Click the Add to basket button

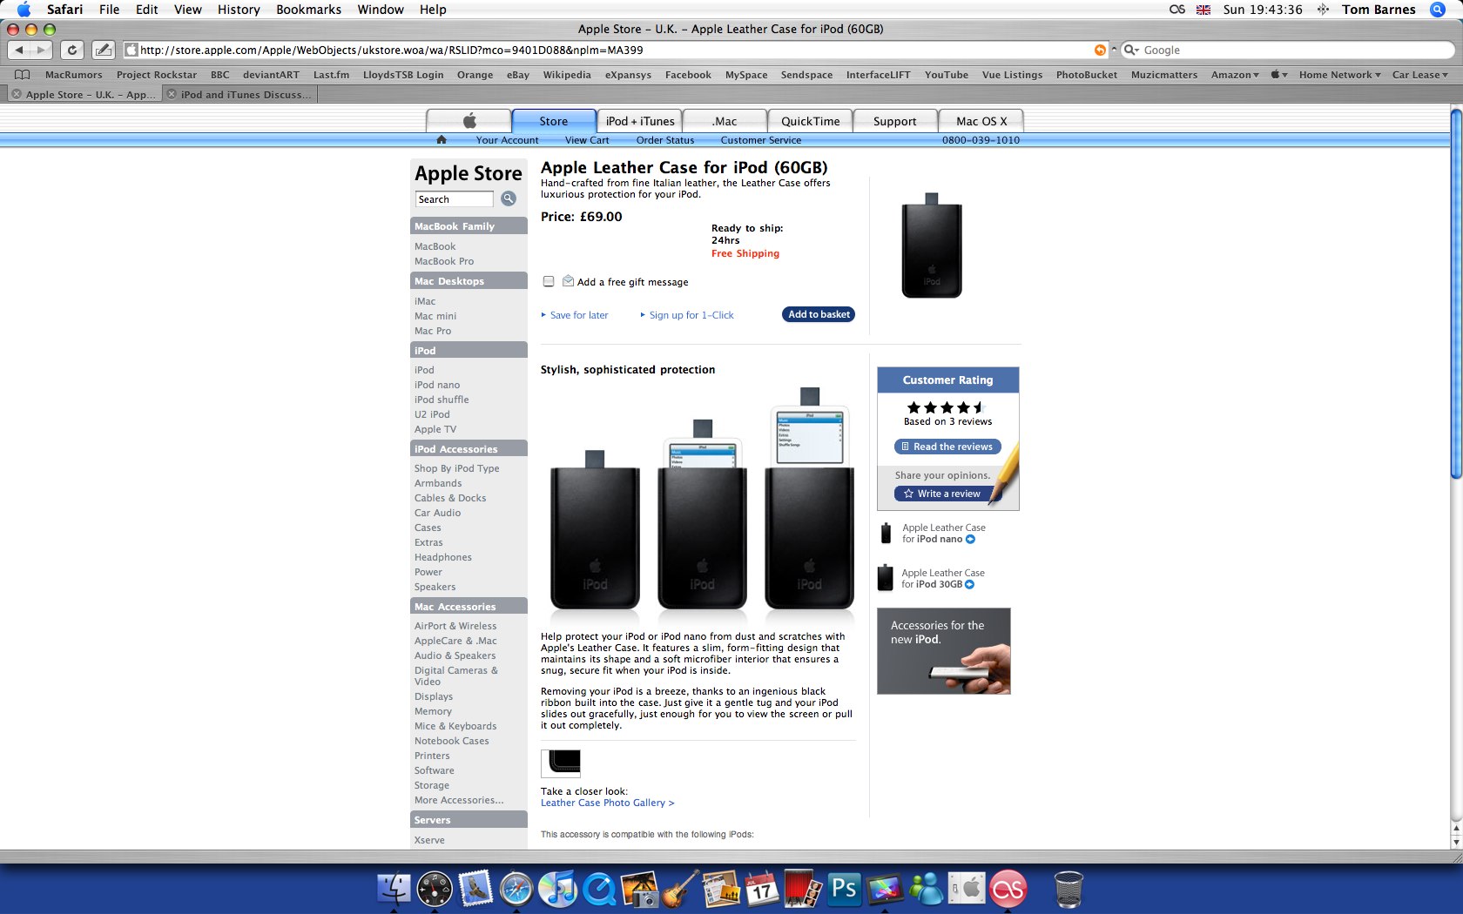pyautogui.click(x=819, y=314)
